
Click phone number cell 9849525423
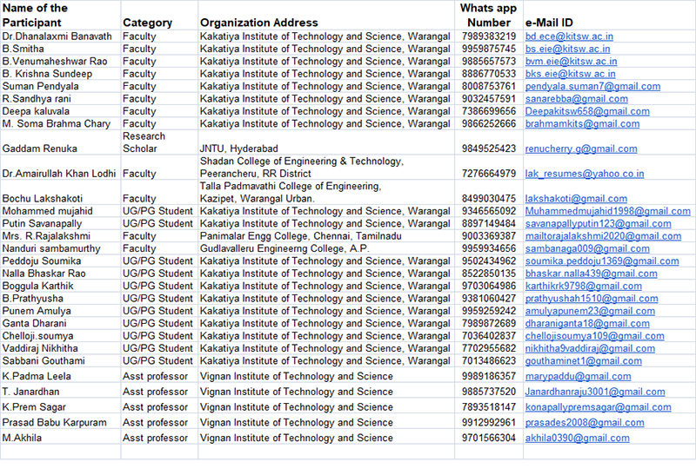(488, 149)
